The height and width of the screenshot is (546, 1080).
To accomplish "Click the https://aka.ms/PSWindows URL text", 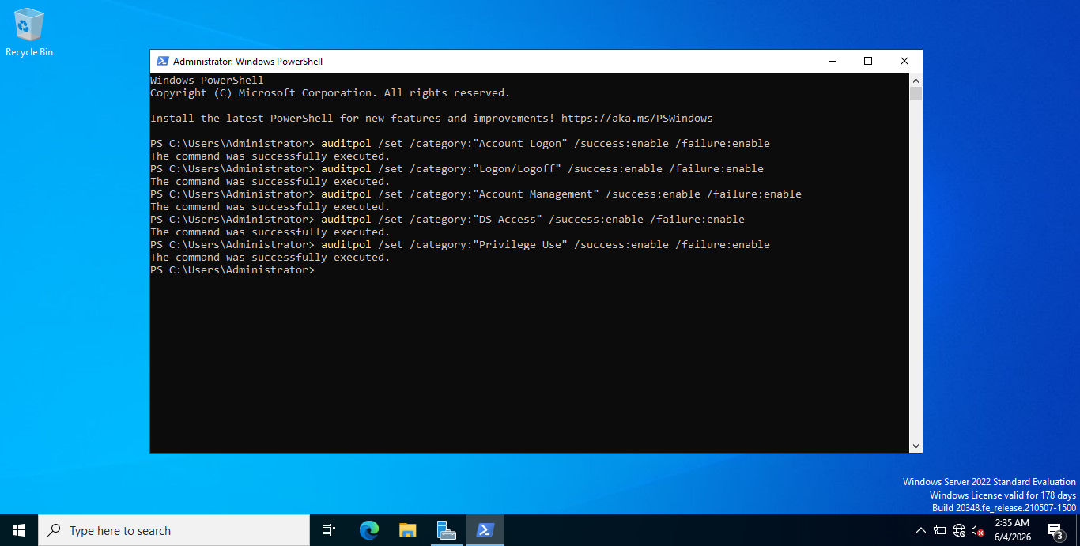I will [x=637, y=119].
